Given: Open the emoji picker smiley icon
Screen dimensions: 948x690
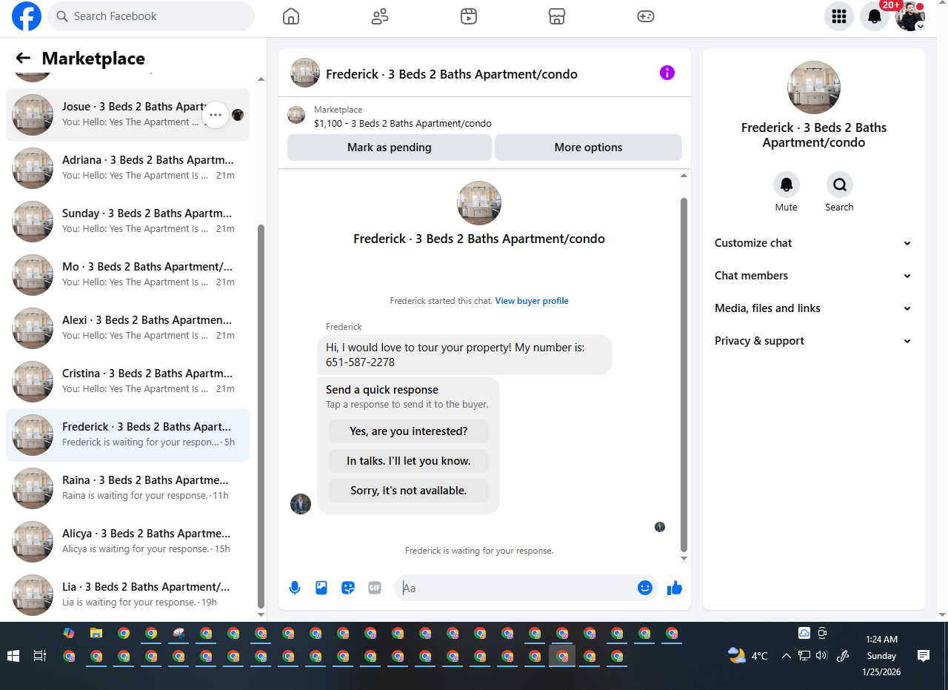Looking at the screenshot, I should [x=645, y=588].
